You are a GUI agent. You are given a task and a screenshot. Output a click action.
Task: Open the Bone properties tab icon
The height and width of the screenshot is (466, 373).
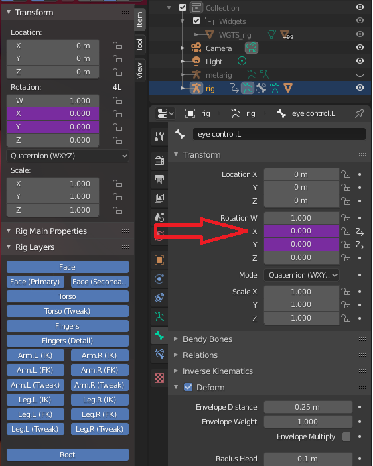(159, 335)
